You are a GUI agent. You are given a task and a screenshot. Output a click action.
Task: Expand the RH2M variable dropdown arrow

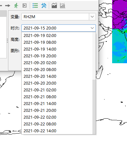tap(92, 17)
